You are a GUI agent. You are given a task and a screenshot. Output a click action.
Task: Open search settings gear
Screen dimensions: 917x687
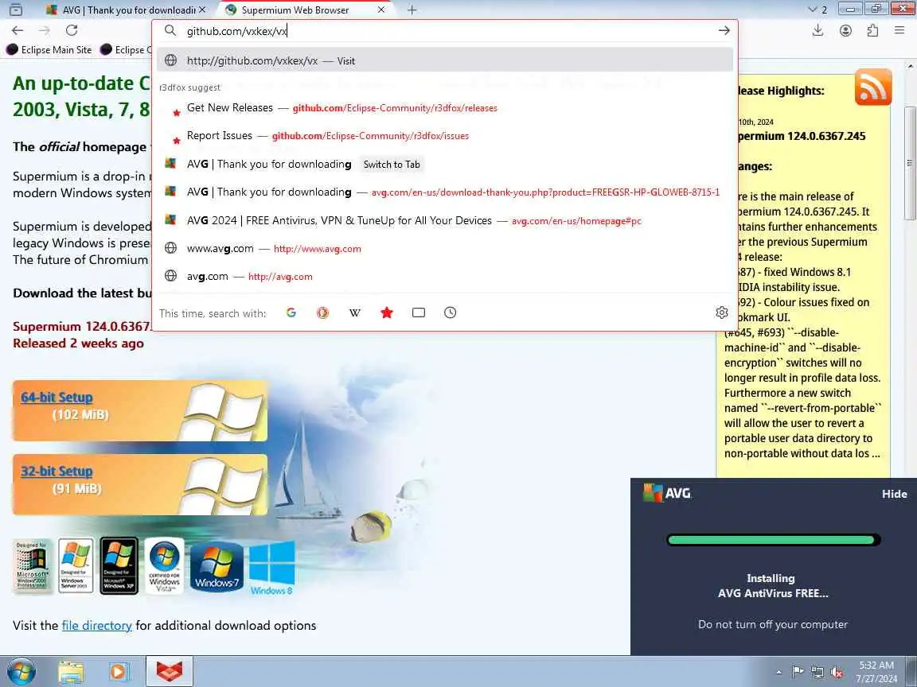[x=722, y=312]
